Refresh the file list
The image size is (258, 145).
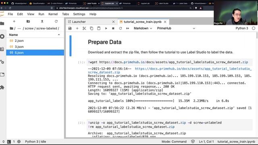click(x=56, y=21)
